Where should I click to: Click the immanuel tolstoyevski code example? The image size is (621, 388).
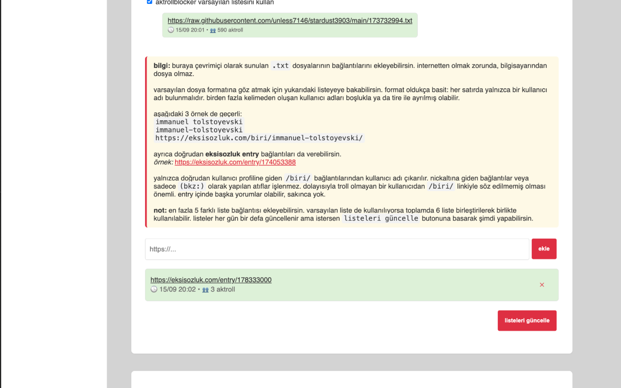[x=199, y=122]
